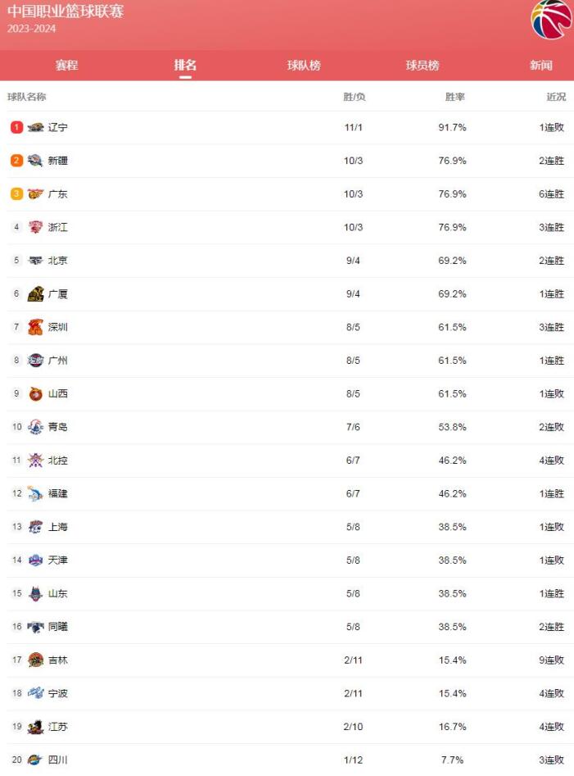Viewport: 574px width, 776px height.
Task: Click the Shanxi team logo
Action: pyautogui.click(x=35, y=393)
